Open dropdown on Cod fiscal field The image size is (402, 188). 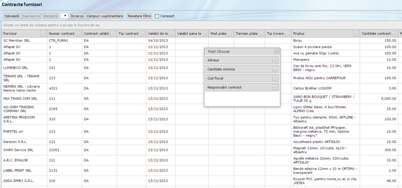pos(275,78)
